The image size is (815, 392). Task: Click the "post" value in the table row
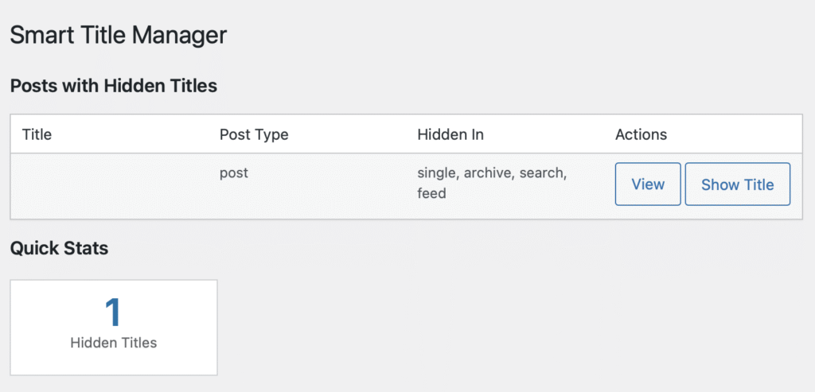[x=234, y=173]
